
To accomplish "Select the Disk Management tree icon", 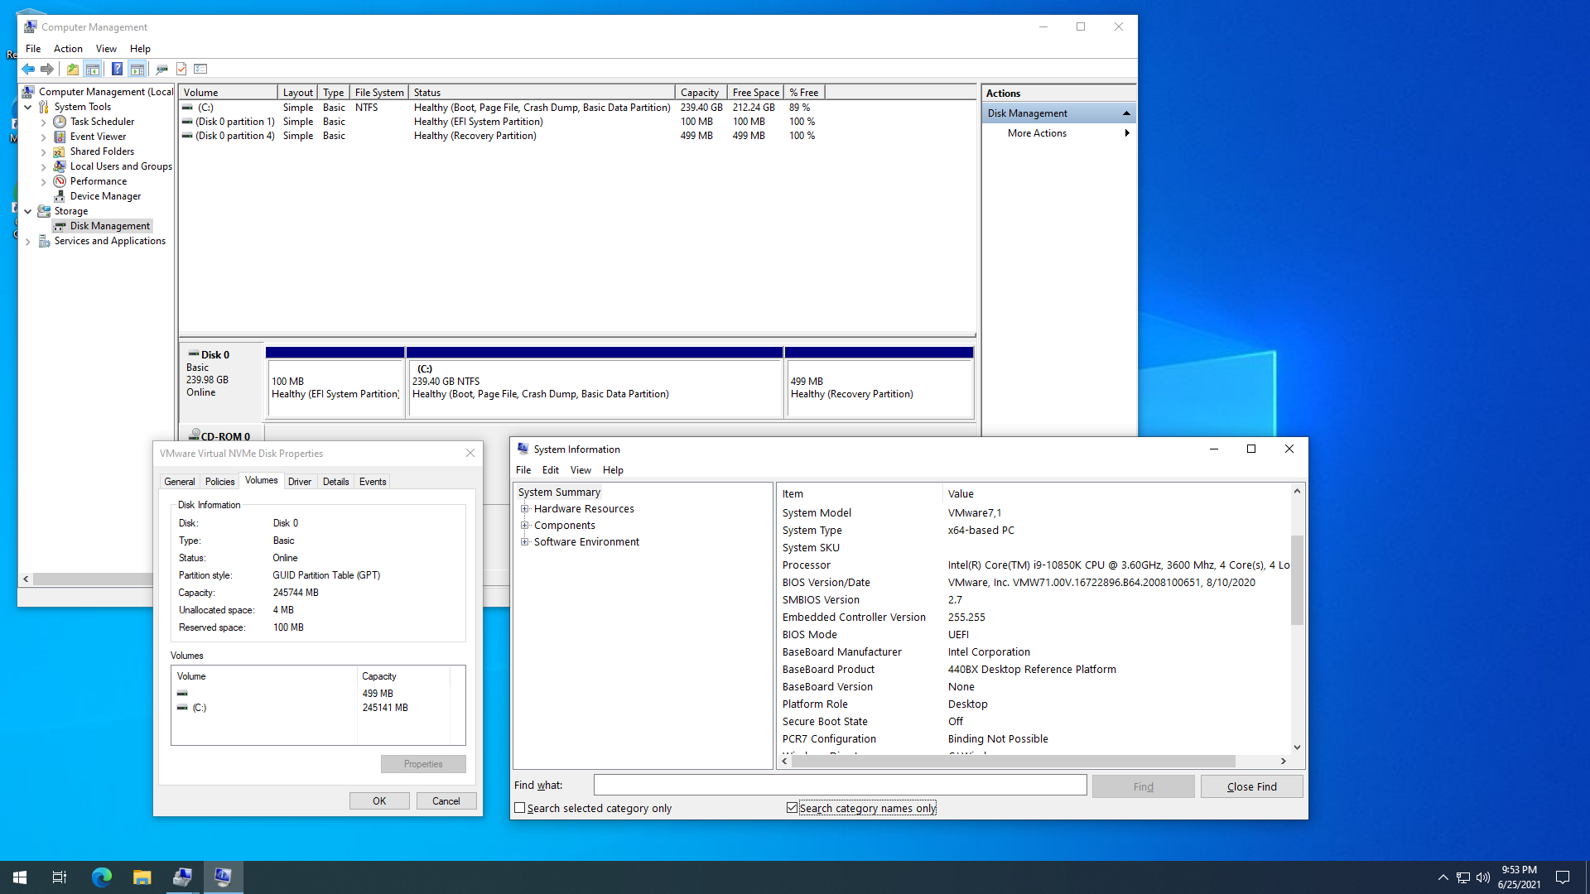I will point(60,226).
